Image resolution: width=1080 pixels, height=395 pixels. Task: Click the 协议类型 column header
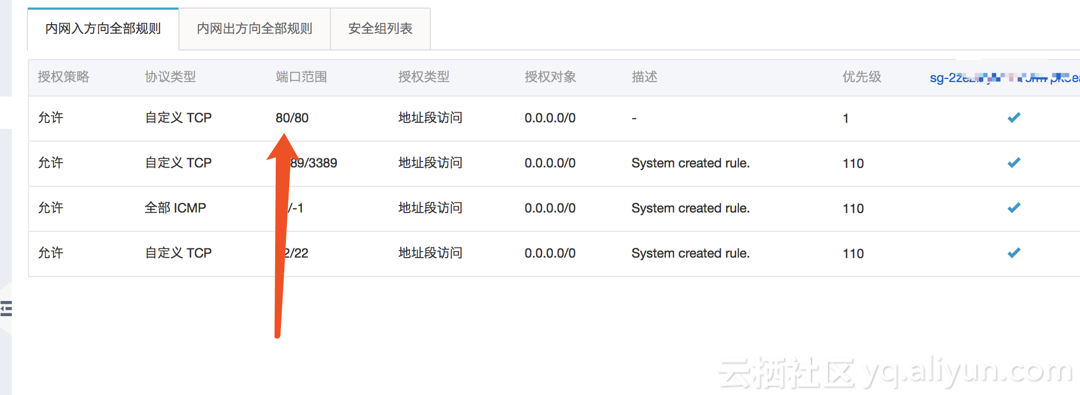[x=170, y=77]
